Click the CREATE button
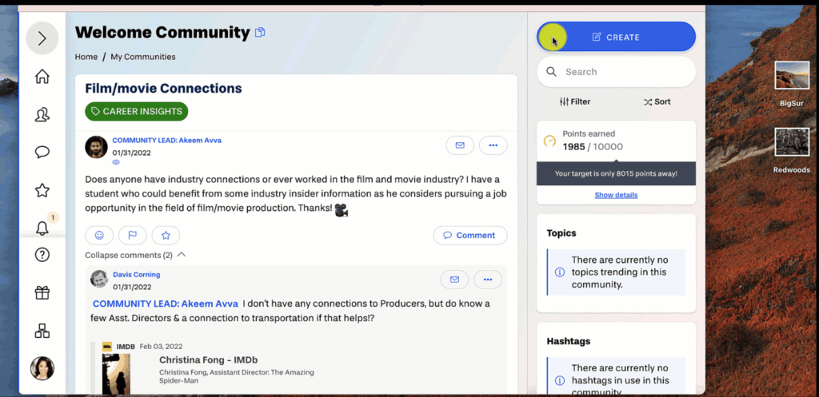 click(x=616, y=37)
